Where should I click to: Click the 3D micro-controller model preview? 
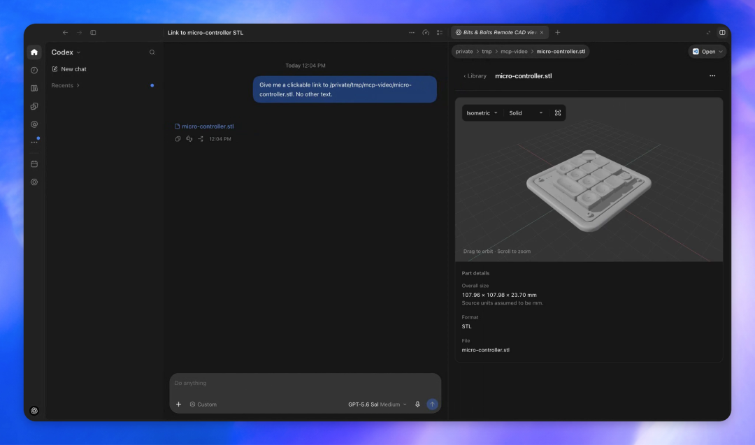[x=589, y=191]
